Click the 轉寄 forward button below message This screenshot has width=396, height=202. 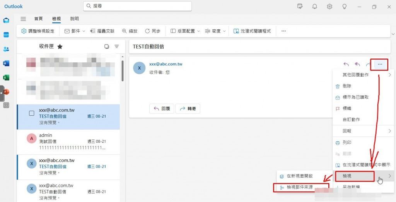188,109
